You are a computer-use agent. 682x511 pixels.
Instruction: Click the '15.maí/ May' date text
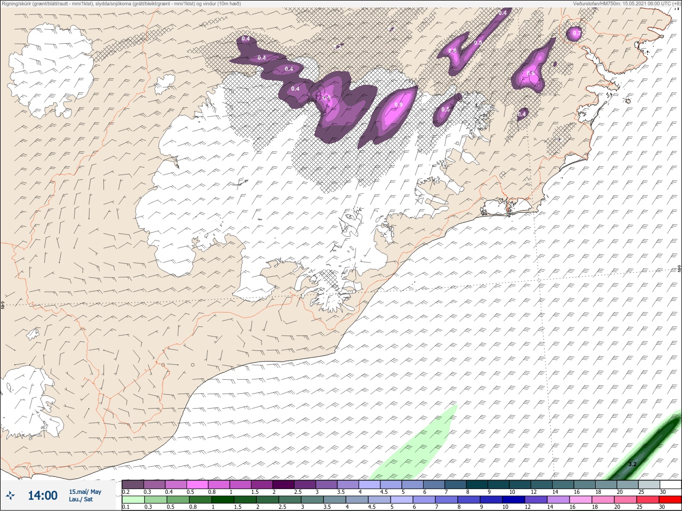85,492
